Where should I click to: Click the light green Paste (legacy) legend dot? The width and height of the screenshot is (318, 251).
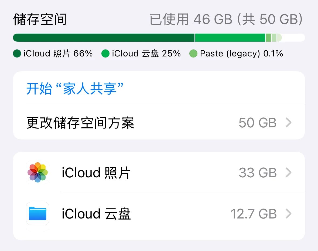(x=193, y=53)
